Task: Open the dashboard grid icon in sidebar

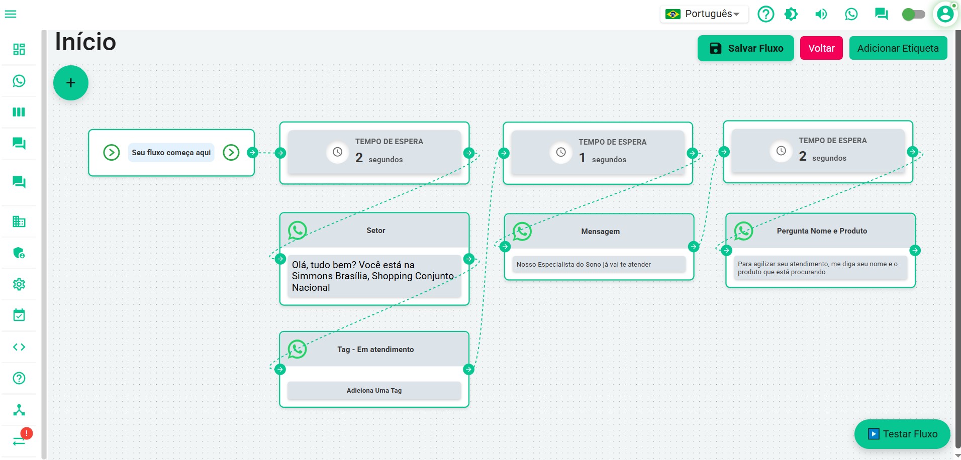Action: pos(19,49)
